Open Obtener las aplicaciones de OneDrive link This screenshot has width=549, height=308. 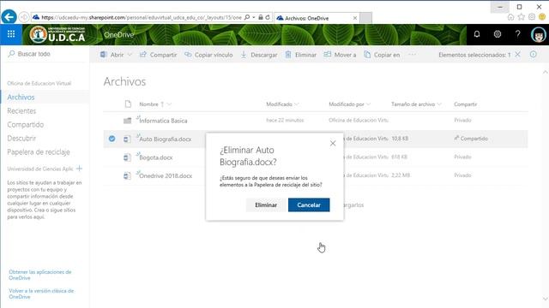(x=40, y=275)
